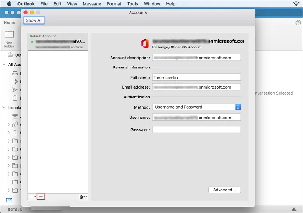Select the Sent paper-plane icon in sidebar
Viewport: 303px width, 213px height.
pos(15,90)
